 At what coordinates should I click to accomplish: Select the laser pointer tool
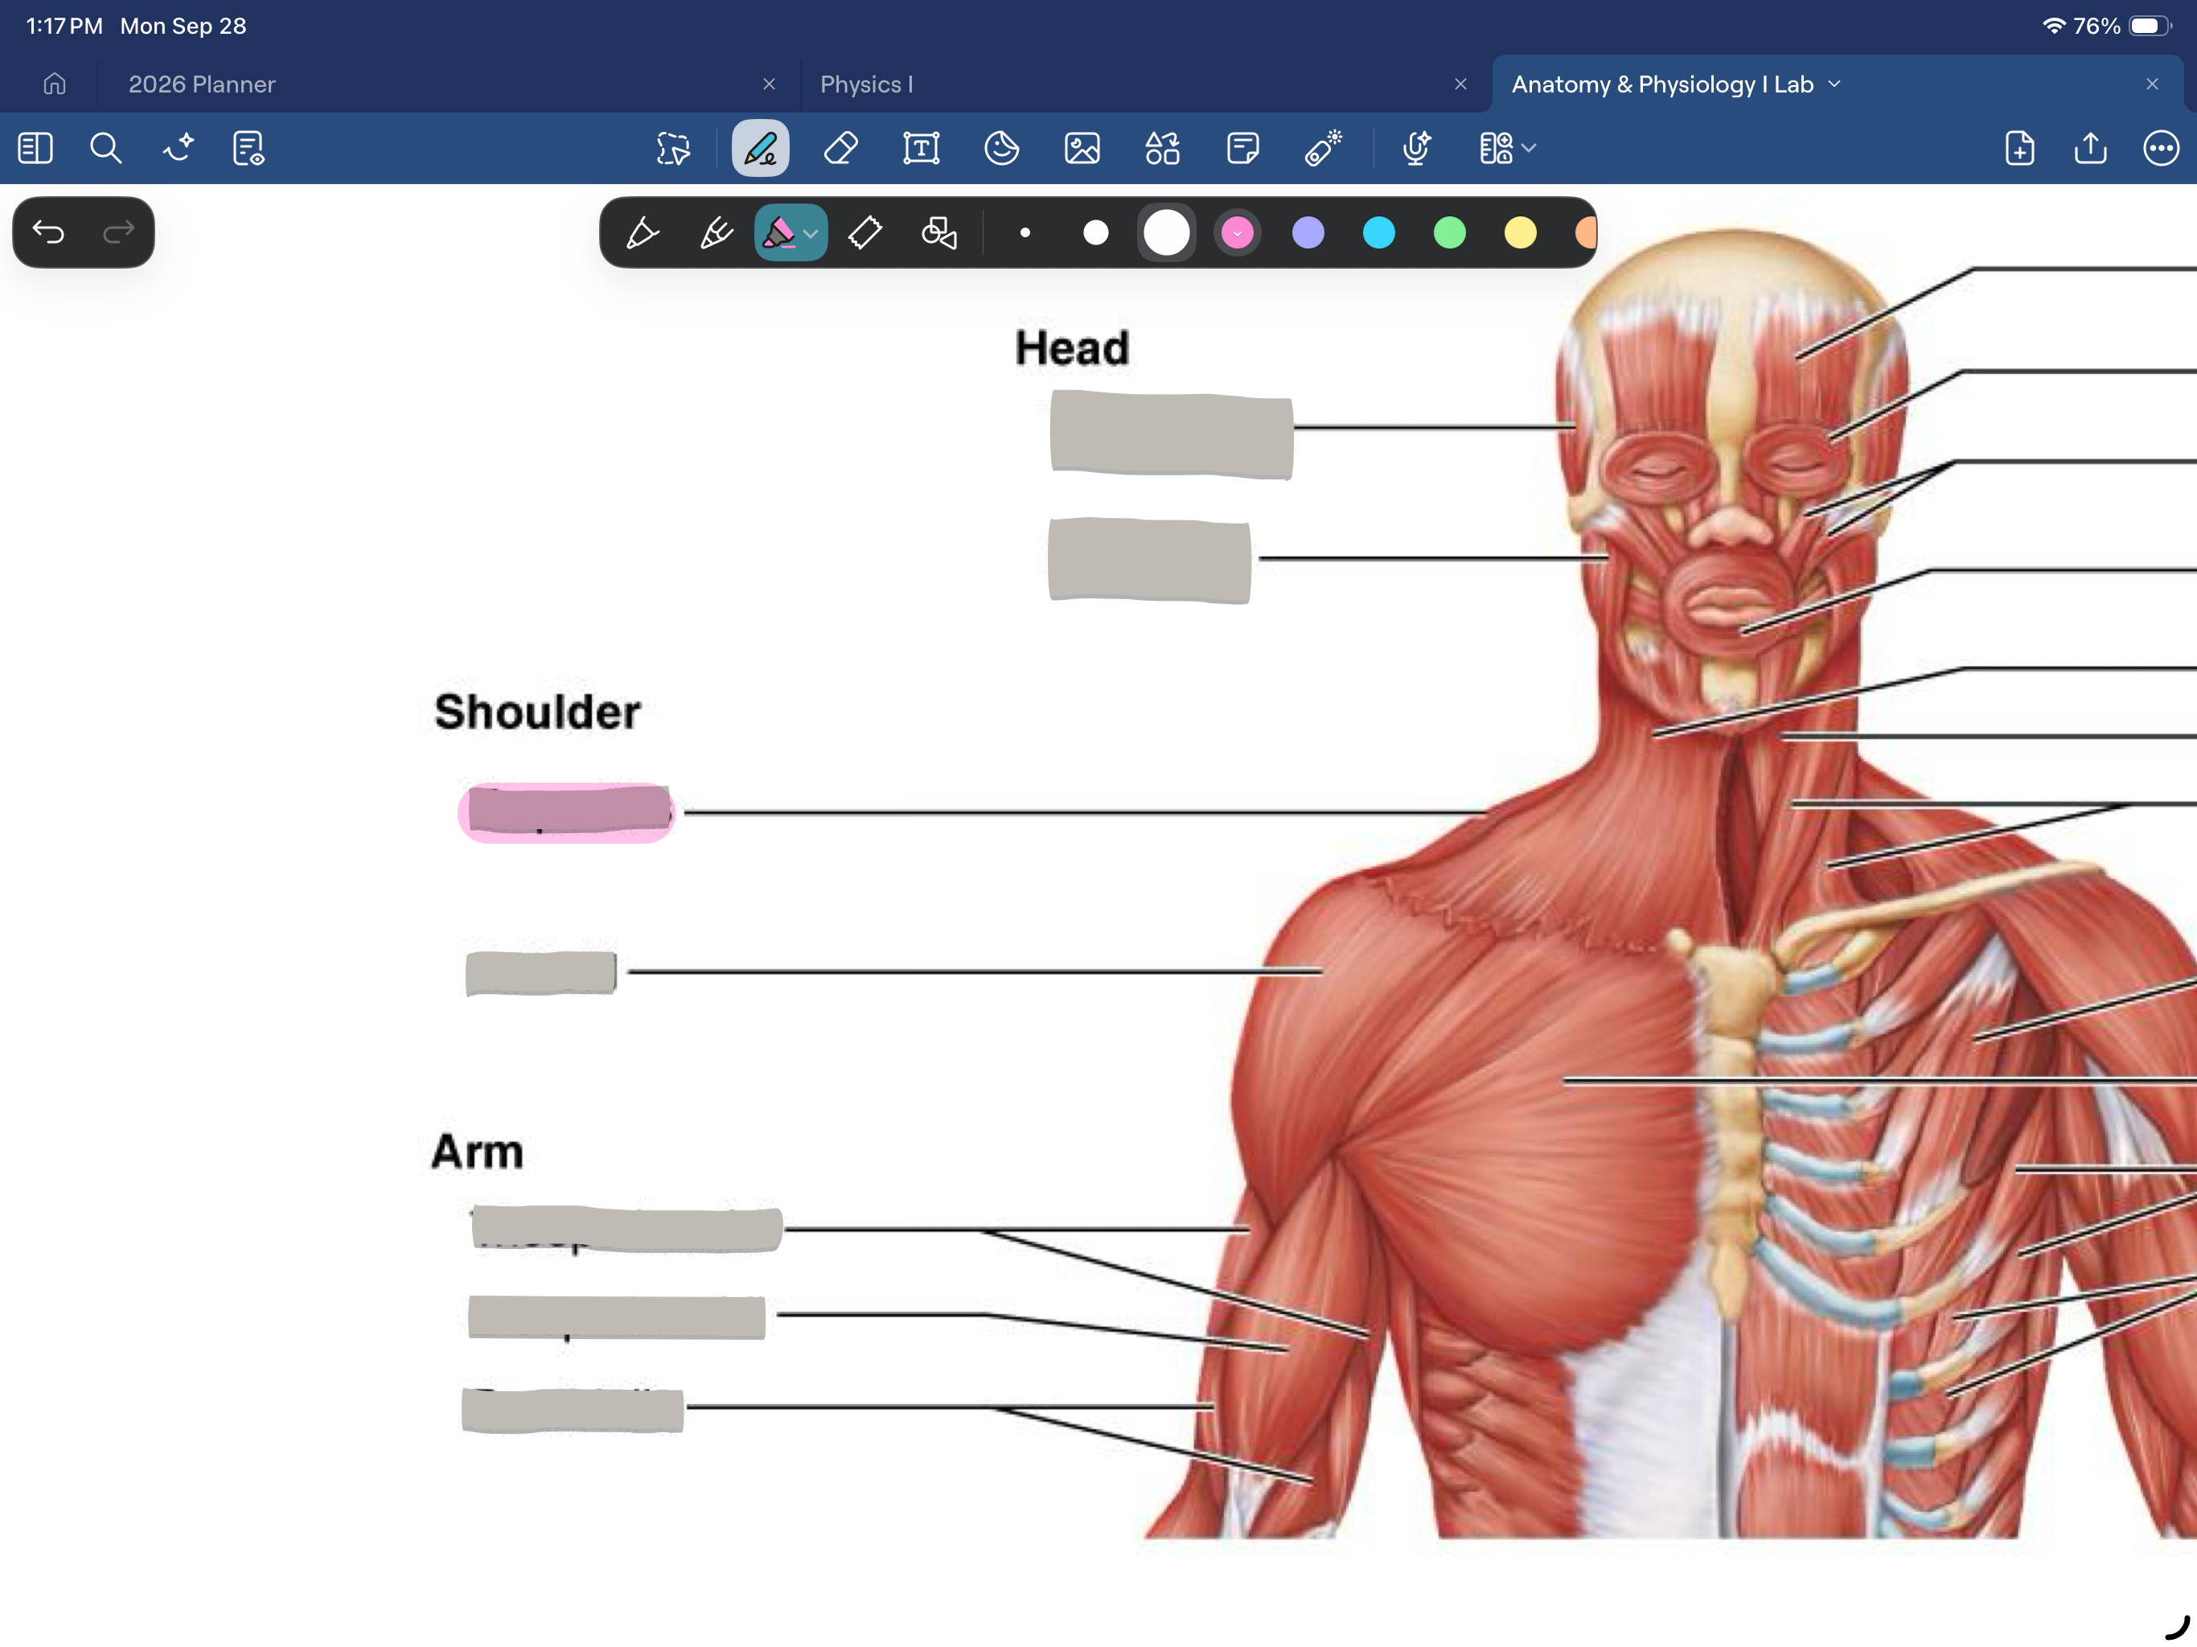click(x=1323, y=148)
